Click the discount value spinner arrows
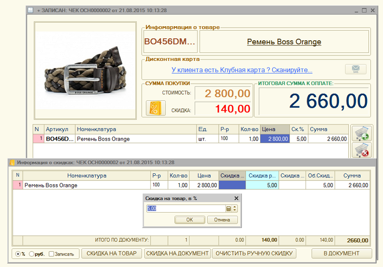 click(x=234, y=209)
